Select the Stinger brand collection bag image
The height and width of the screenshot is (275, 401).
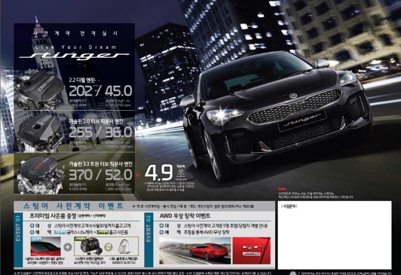pyautogui.click(x=91, y=246)
